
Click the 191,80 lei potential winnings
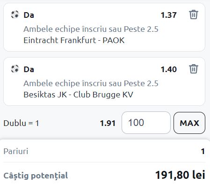click(180, 175)
